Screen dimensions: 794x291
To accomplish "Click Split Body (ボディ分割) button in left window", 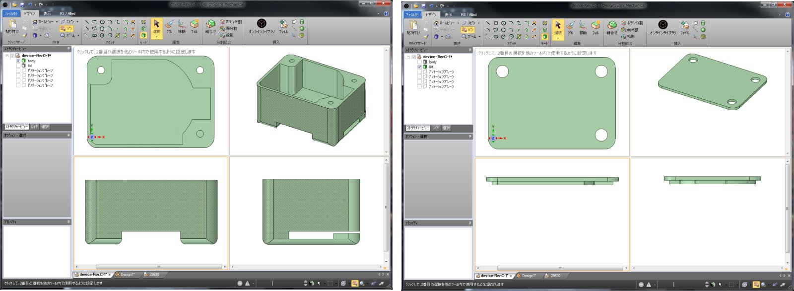I will point(231,22).
